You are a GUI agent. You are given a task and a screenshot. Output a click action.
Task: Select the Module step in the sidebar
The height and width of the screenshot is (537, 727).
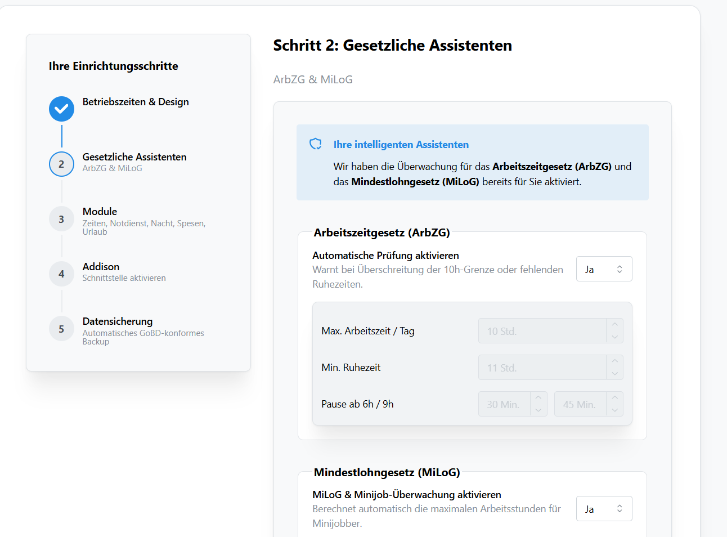click(100, 211)
